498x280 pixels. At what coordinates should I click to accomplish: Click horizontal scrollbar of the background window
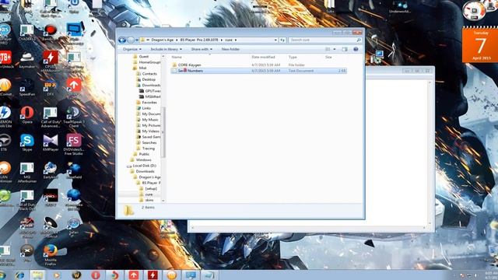(x=309, y=228)
